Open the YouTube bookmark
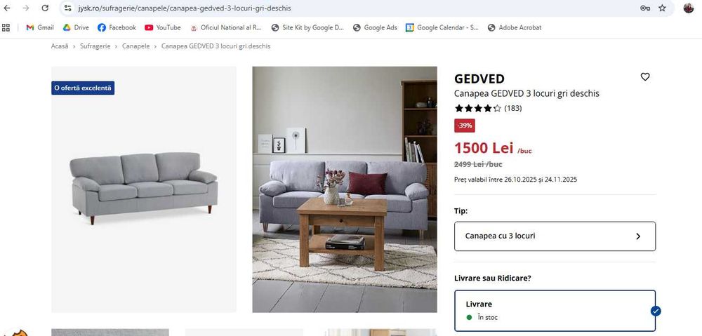This screenshot has height=336, width=702. pos(163,28)
